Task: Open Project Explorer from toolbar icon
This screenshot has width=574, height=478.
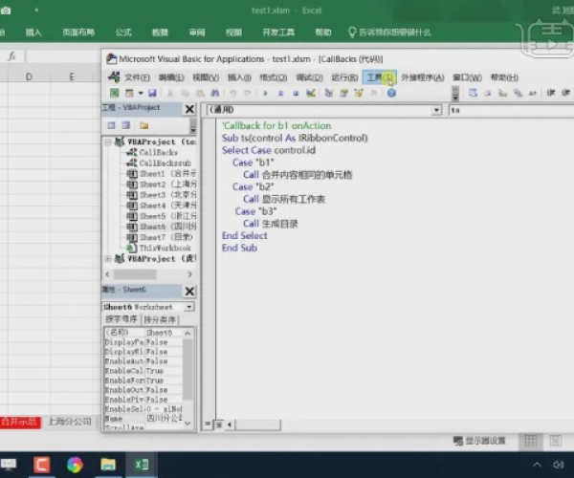Action: coord(329,93)
